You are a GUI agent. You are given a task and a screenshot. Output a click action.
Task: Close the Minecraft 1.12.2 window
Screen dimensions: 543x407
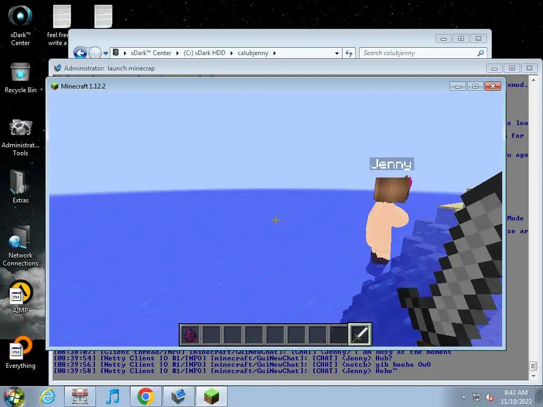[493, 86]
